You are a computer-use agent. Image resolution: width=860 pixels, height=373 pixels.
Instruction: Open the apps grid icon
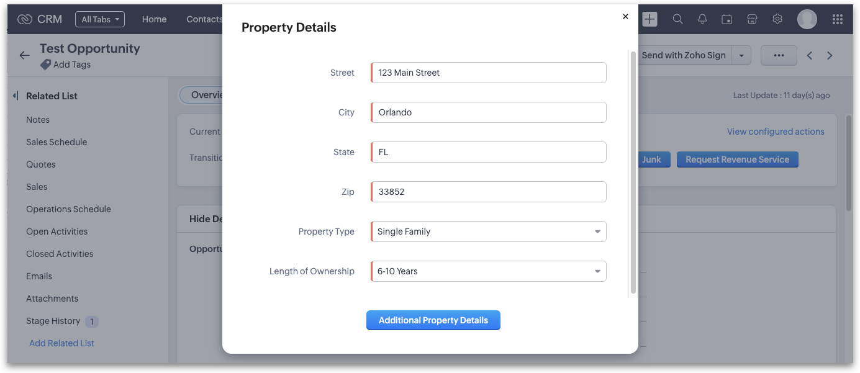point(837,19)
